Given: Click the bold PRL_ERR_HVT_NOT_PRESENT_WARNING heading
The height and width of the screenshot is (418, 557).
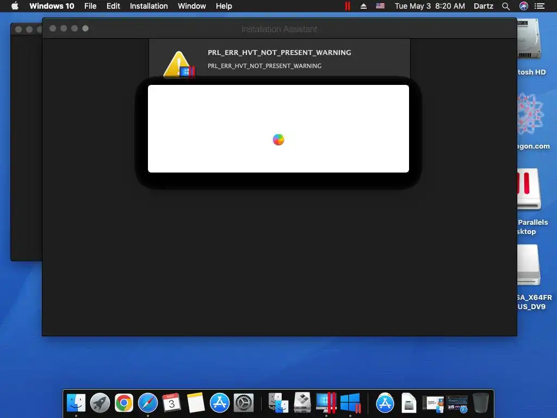Looking at the screenshot, I should pyautogui.click(x=279, y=53).
